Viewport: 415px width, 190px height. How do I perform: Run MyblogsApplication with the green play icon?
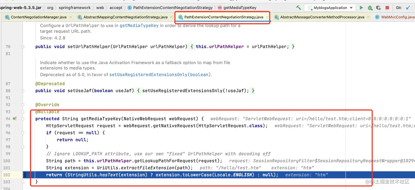(x=361, y=8)
